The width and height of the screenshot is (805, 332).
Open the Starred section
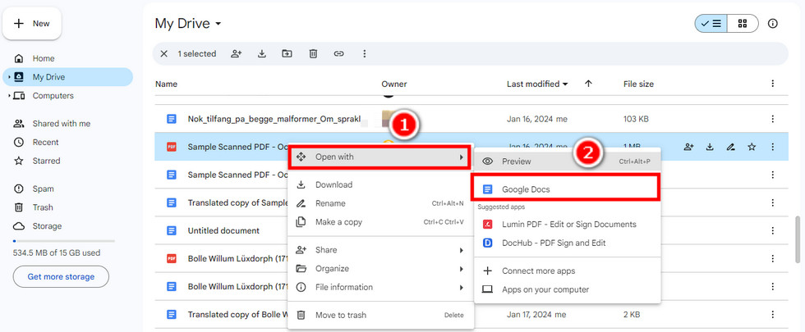[46, 161]
